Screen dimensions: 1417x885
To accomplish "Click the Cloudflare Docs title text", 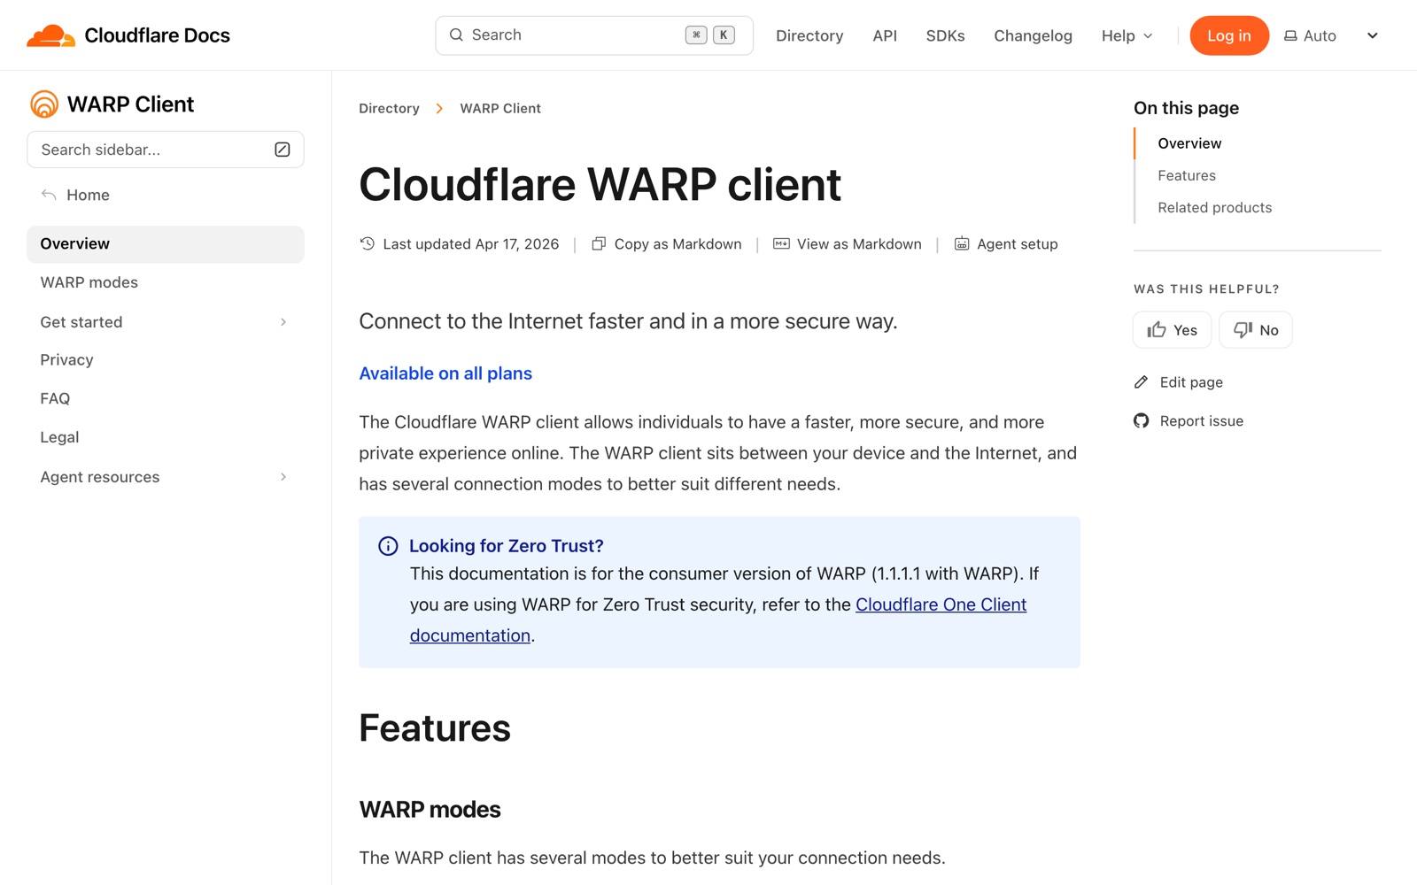I will point(157,36).
